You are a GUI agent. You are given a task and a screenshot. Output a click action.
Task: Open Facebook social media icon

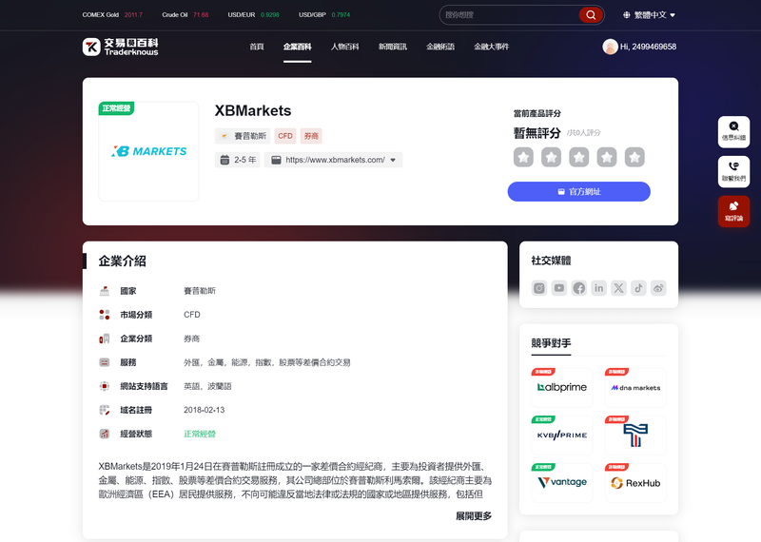click(x=579, y=288)
